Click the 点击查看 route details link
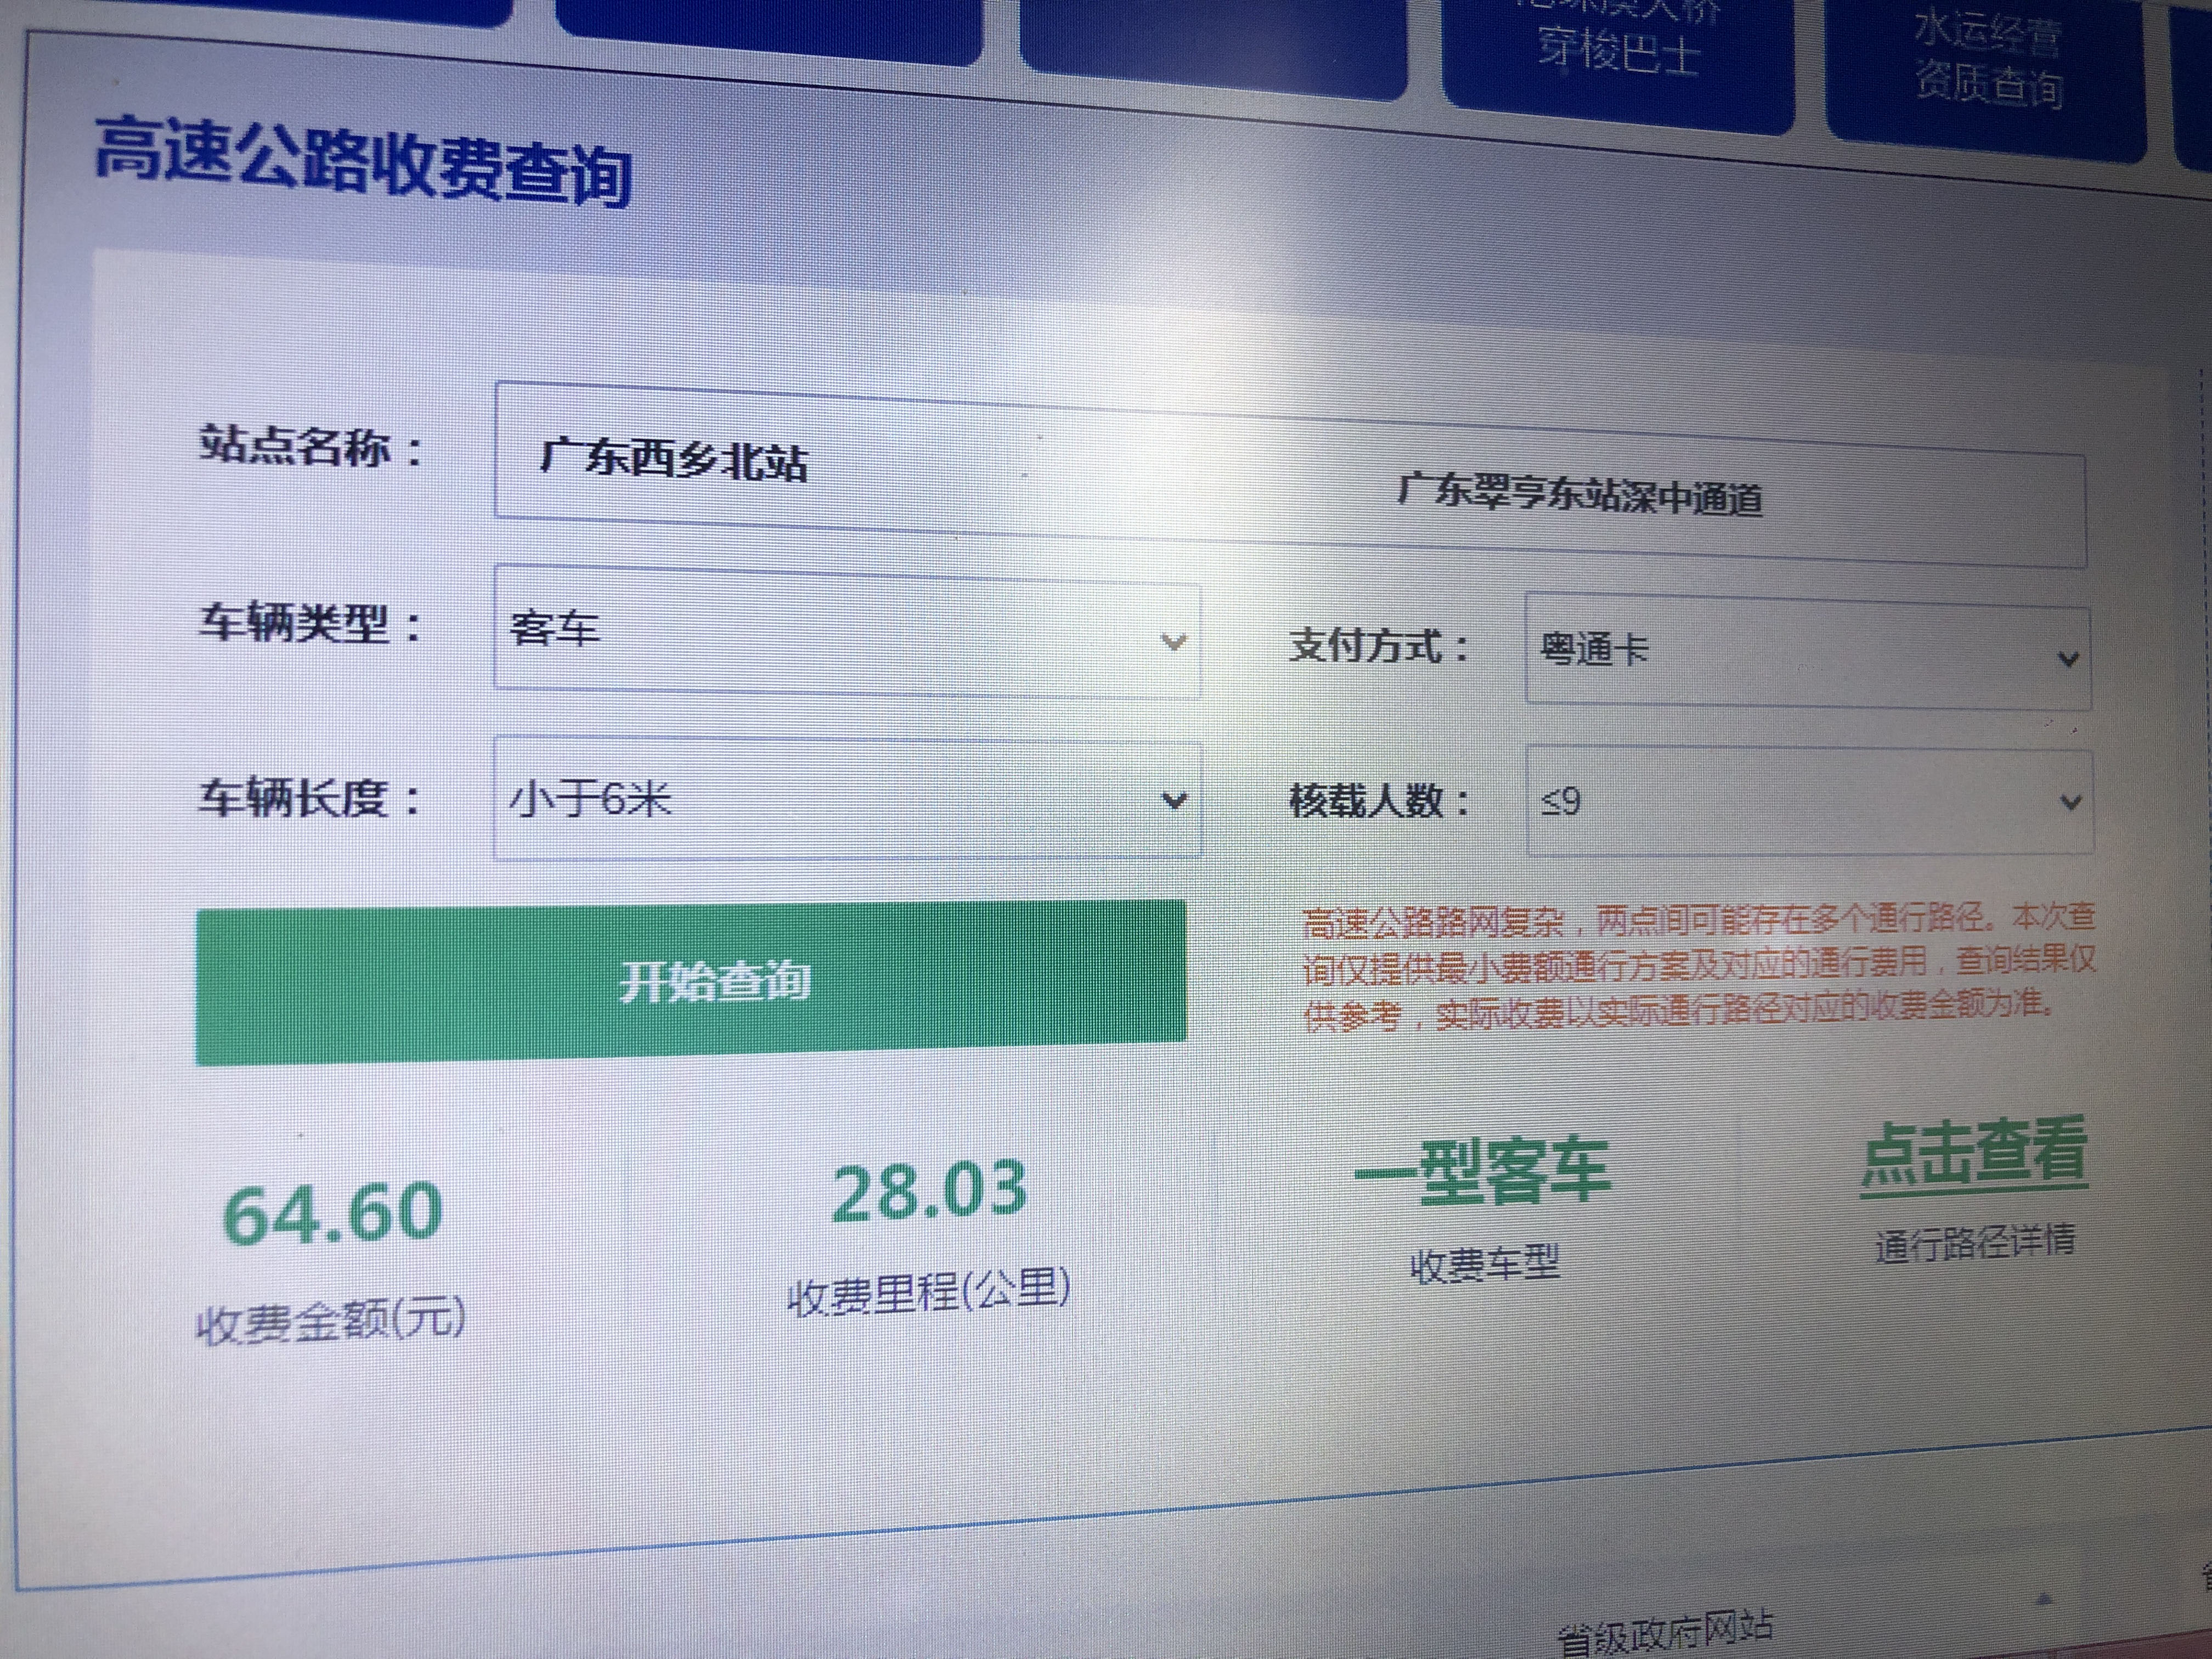The width and height of the screenshot is (2212, 1659). pos(1973,1156)
